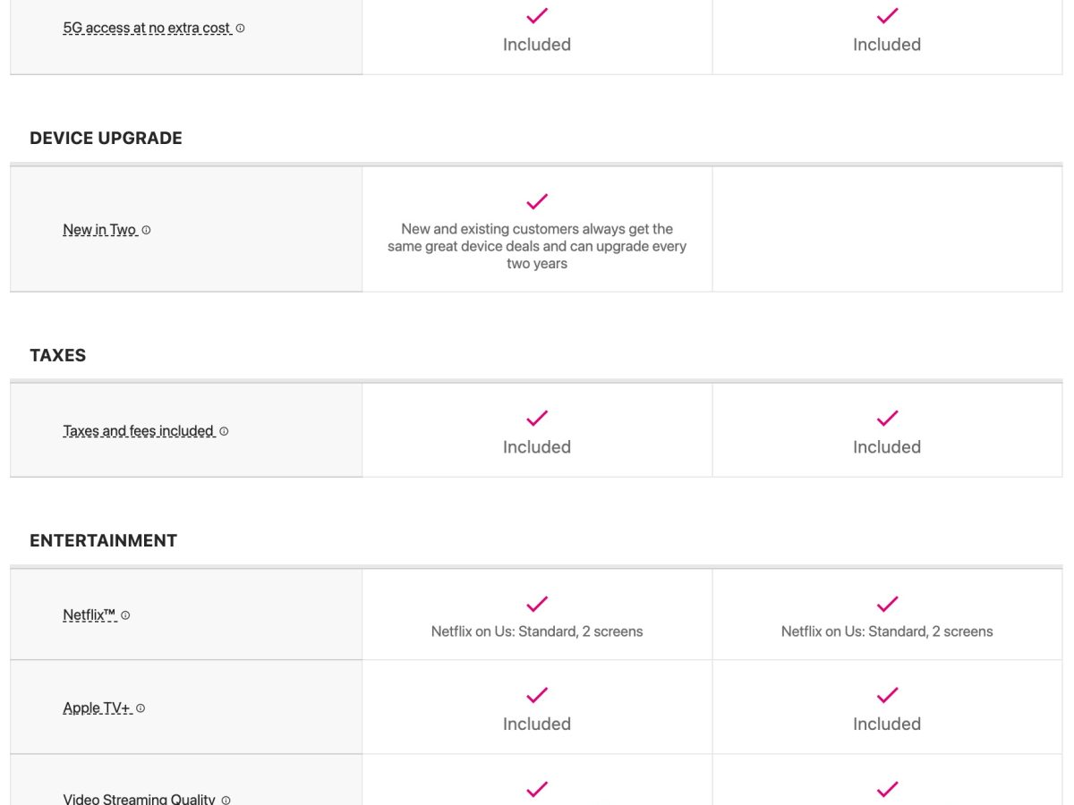1074x805 pixels.
Task: Click the TAXES section heading
Action: point(57,355)
